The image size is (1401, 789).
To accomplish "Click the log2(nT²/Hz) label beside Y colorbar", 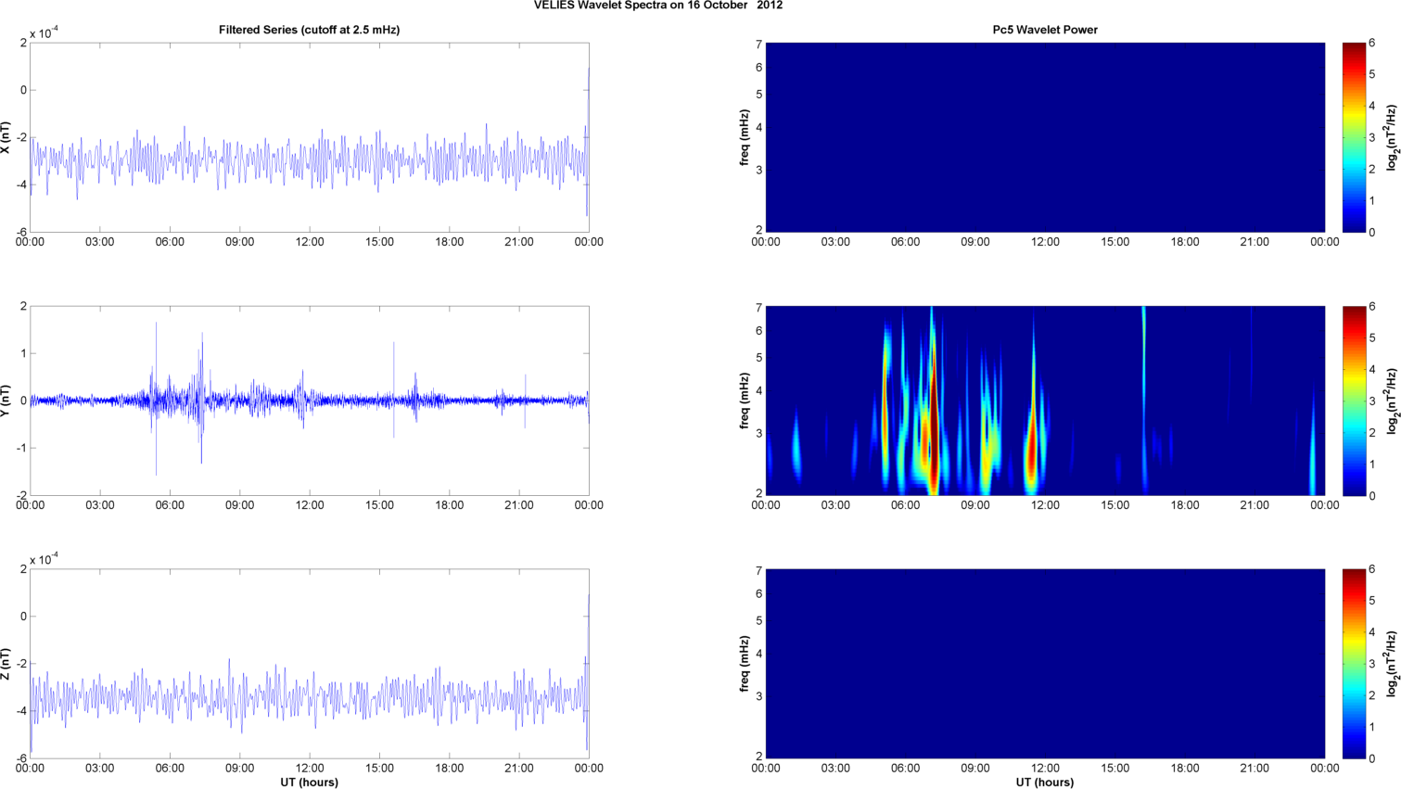I will click(1392, 401).
